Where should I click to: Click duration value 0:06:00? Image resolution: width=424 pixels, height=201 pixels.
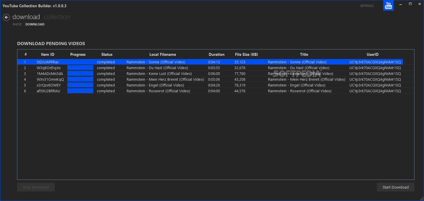[x=214, y=74]
